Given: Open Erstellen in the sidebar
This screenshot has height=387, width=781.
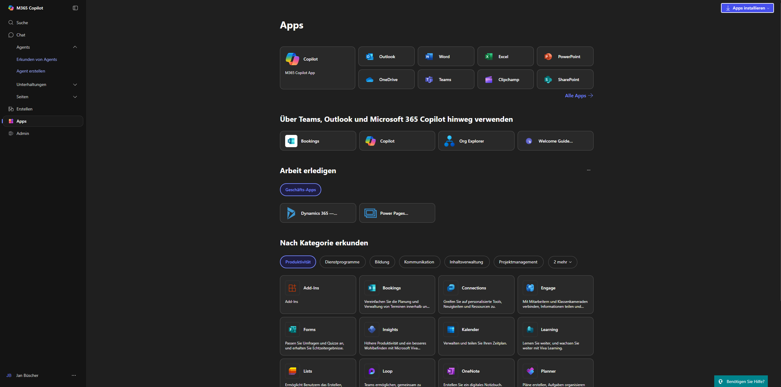Looking at the screenshot, I should point(24,109).
